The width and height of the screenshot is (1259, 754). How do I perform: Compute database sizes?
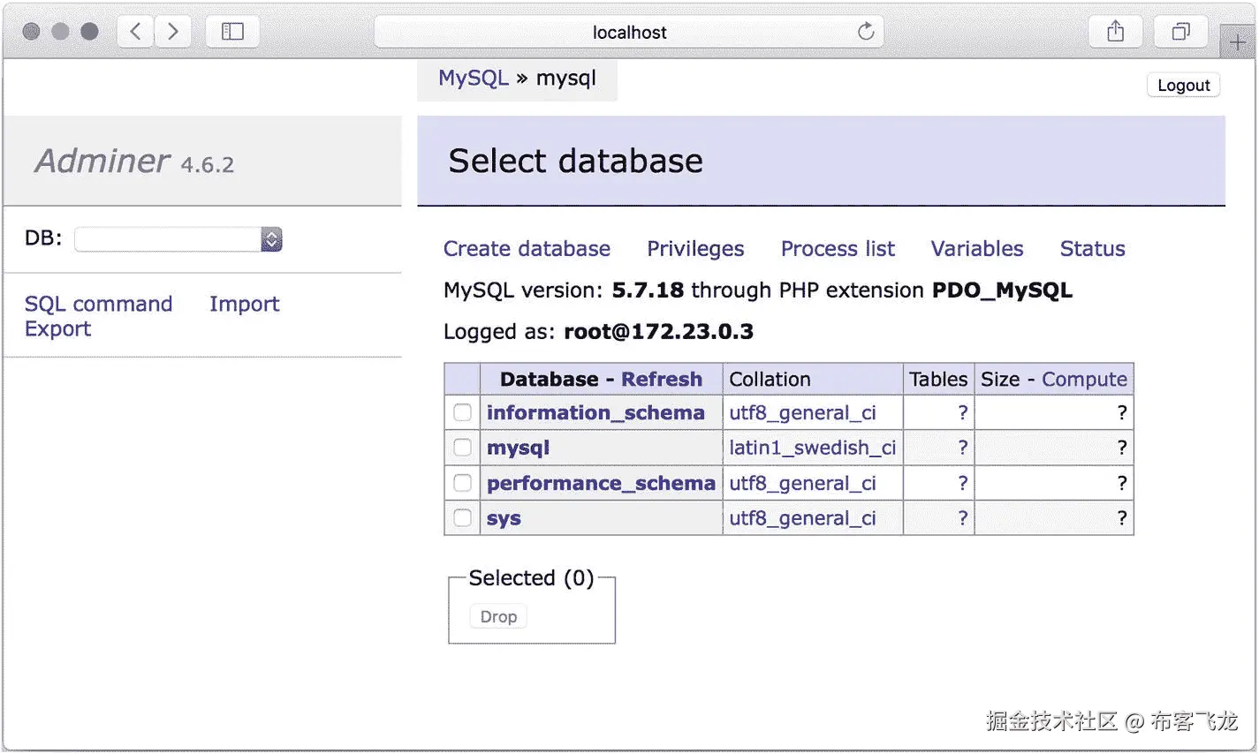pyautogui.click(x=1084, y=379)
